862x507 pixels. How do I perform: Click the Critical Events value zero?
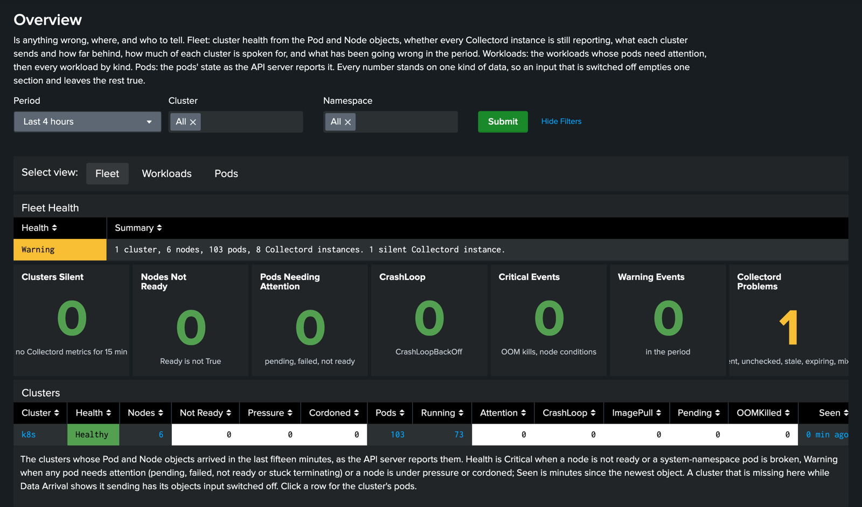[x=549, y=319]
